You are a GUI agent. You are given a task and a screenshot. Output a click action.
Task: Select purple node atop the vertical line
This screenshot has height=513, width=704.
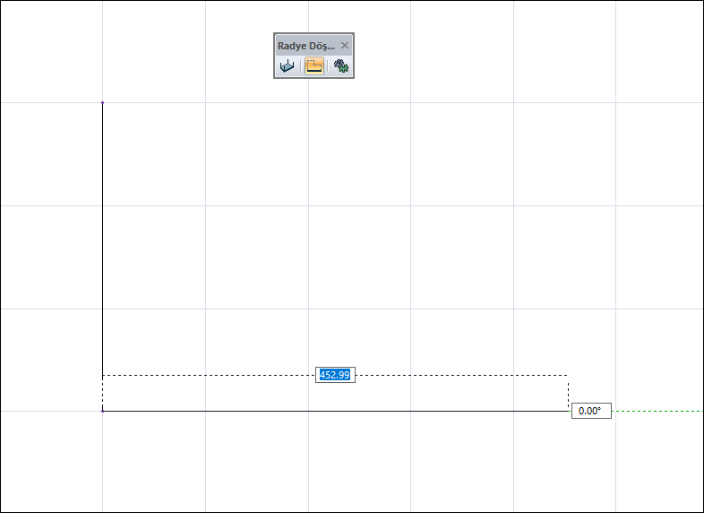pyautogui.click(x=102, y=103)
